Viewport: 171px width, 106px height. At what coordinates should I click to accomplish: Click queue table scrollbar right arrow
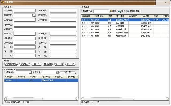click(x=77, y=99)
